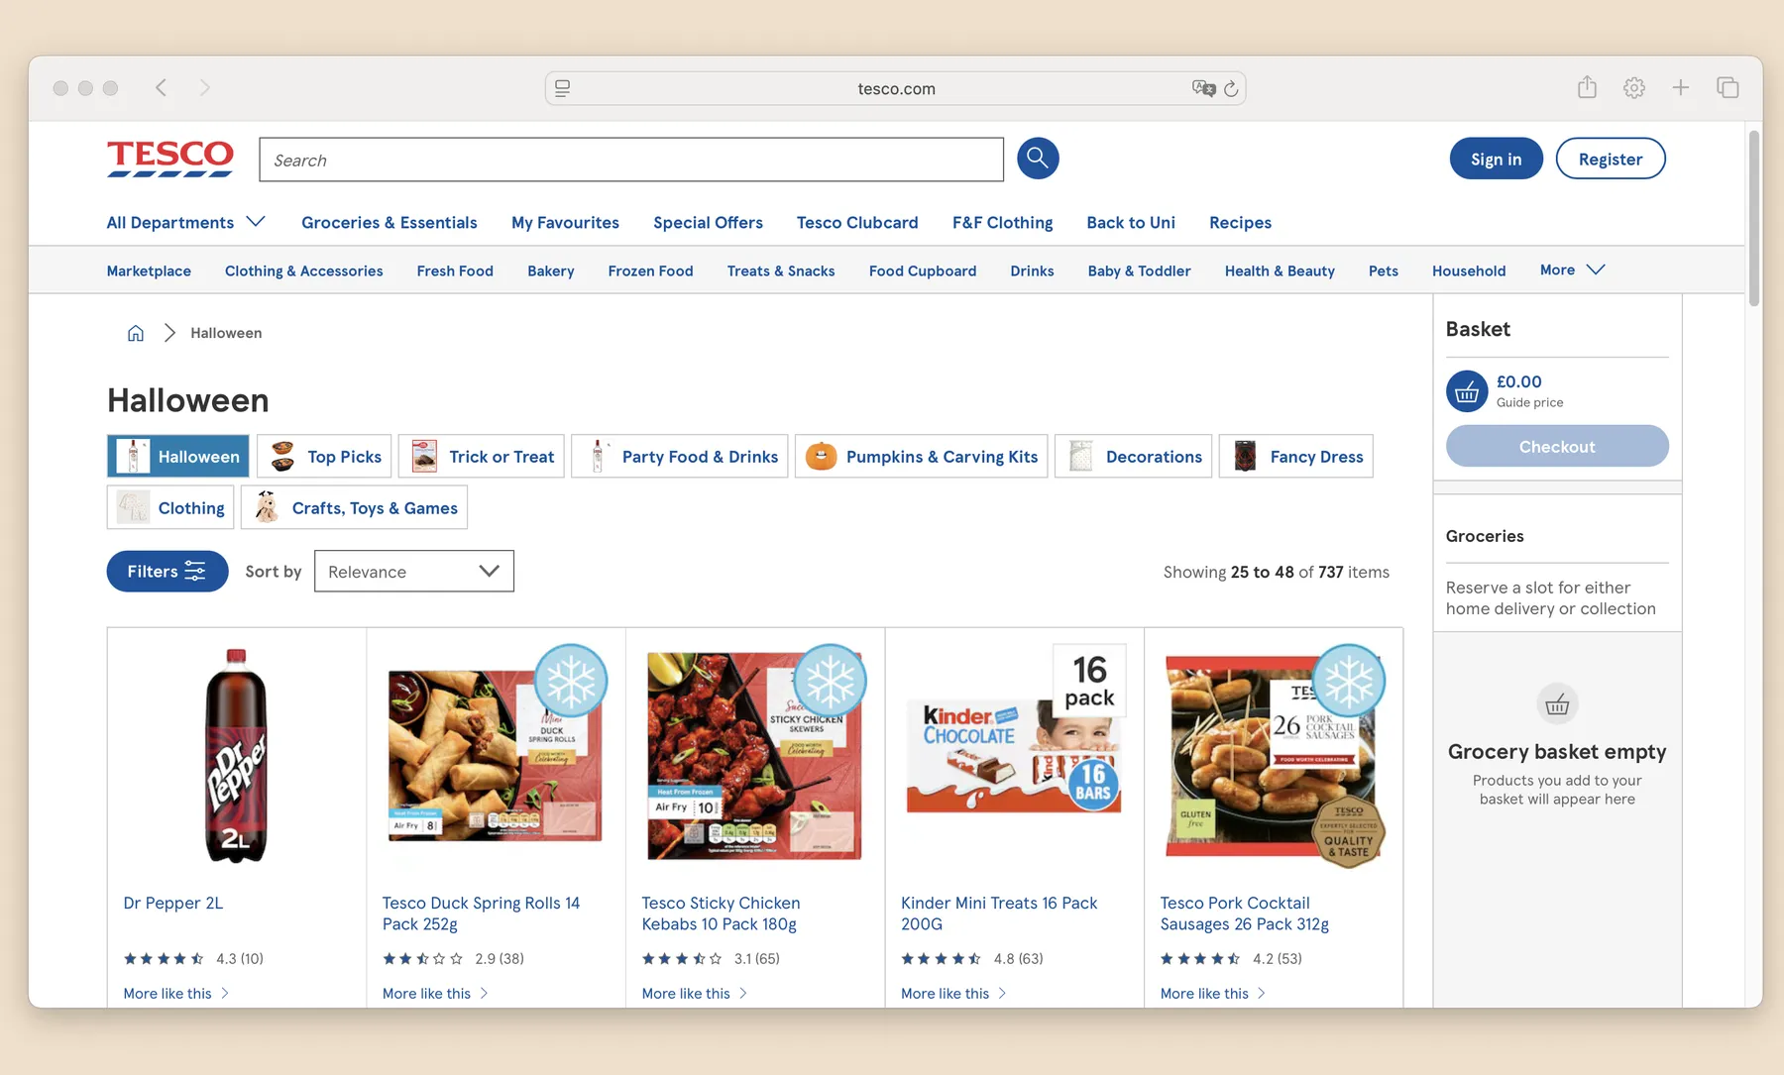Click into the Search input field
Image resolution: width=1784 pixels, height=1075 pixels.
[x=631, y=160]
